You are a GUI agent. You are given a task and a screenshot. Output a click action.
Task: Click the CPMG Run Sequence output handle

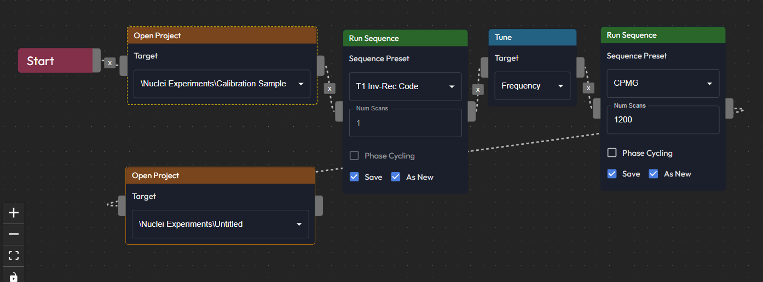729,108
